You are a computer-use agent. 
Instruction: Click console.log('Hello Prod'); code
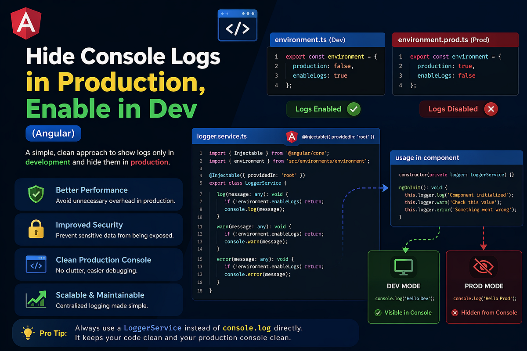click(484, 299)
